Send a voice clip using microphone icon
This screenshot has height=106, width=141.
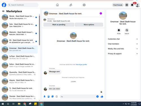(45, 96)
